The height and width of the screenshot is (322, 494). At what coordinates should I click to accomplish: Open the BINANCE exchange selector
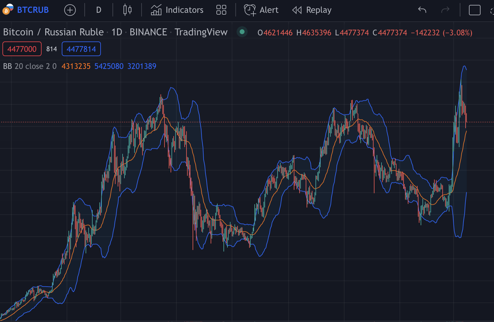click(x=148, y=32)
